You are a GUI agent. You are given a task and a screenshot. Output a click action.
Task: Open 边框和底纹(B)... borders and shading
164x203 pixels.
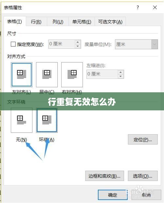(104, 176)
